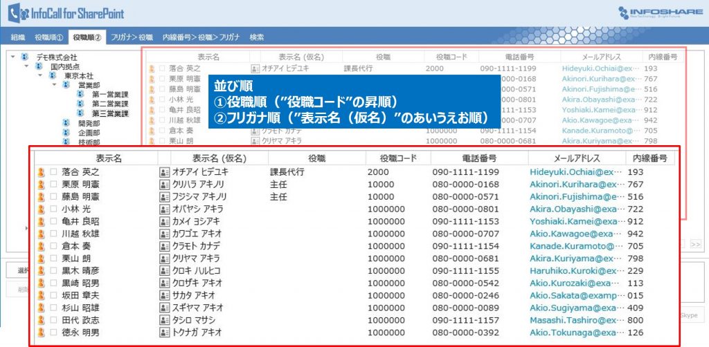Click the person icon beside 徳永 明男
The height and width of the screenshot is (347, 709).
[41, 332]
